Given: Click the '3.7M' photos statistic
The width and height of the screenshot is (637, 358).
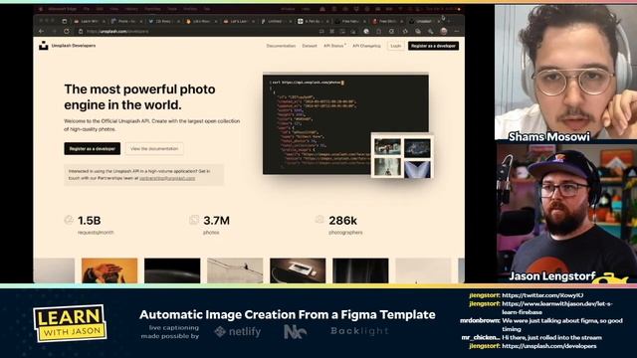Looking at the screenshot, I should click(216, 221).
